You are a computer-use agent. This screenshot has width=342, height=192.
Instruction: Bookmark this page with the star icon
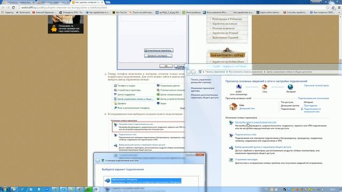pyautogui.click(x=328, y=7)
